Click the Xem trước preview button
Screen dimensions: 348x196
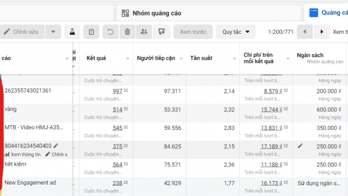[x=193, y=32]
